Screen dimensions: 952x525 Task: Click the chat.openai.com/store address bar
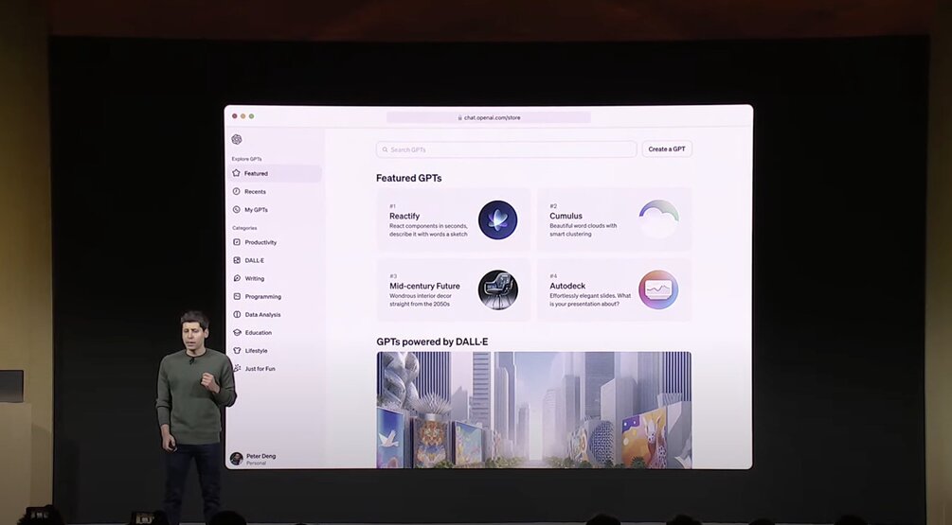click(489, 117)
